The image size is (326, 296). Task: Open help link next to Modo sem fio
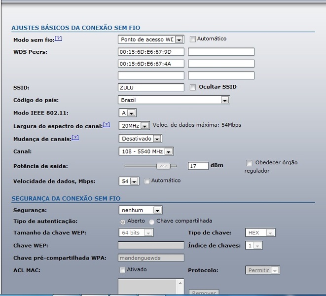pyautogui.click(x=58, y=38)
